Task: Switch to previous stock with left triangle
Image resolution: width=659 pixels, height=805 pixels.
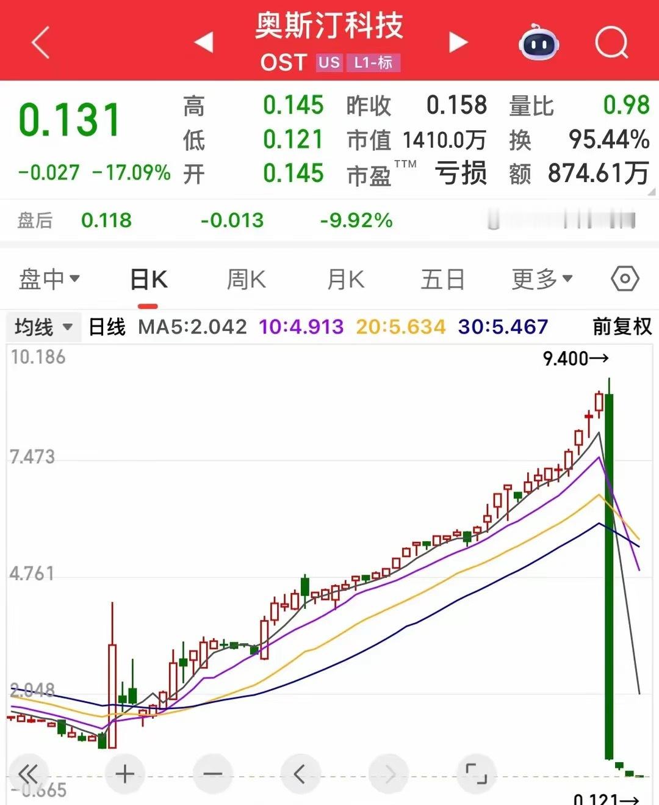Action: (x=204, y=43)
